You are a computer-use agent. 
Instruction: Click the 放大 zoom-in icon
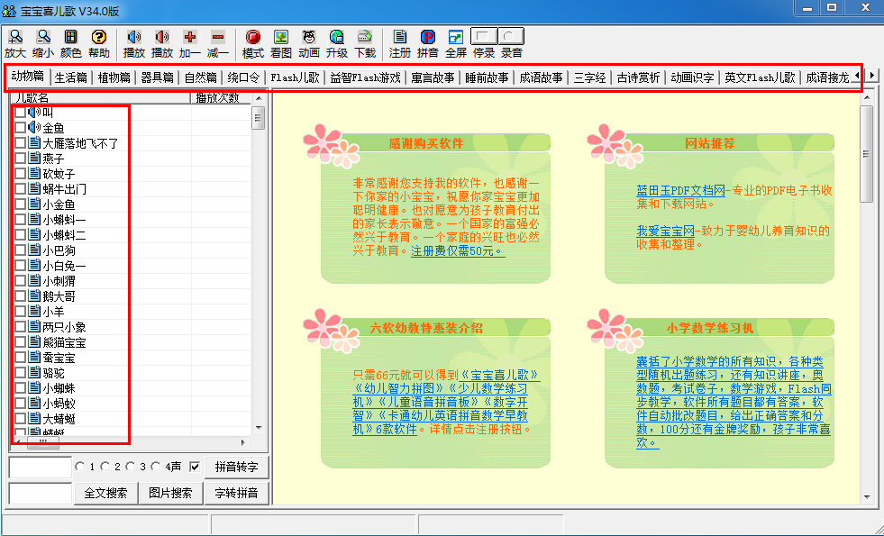point(15,37)
